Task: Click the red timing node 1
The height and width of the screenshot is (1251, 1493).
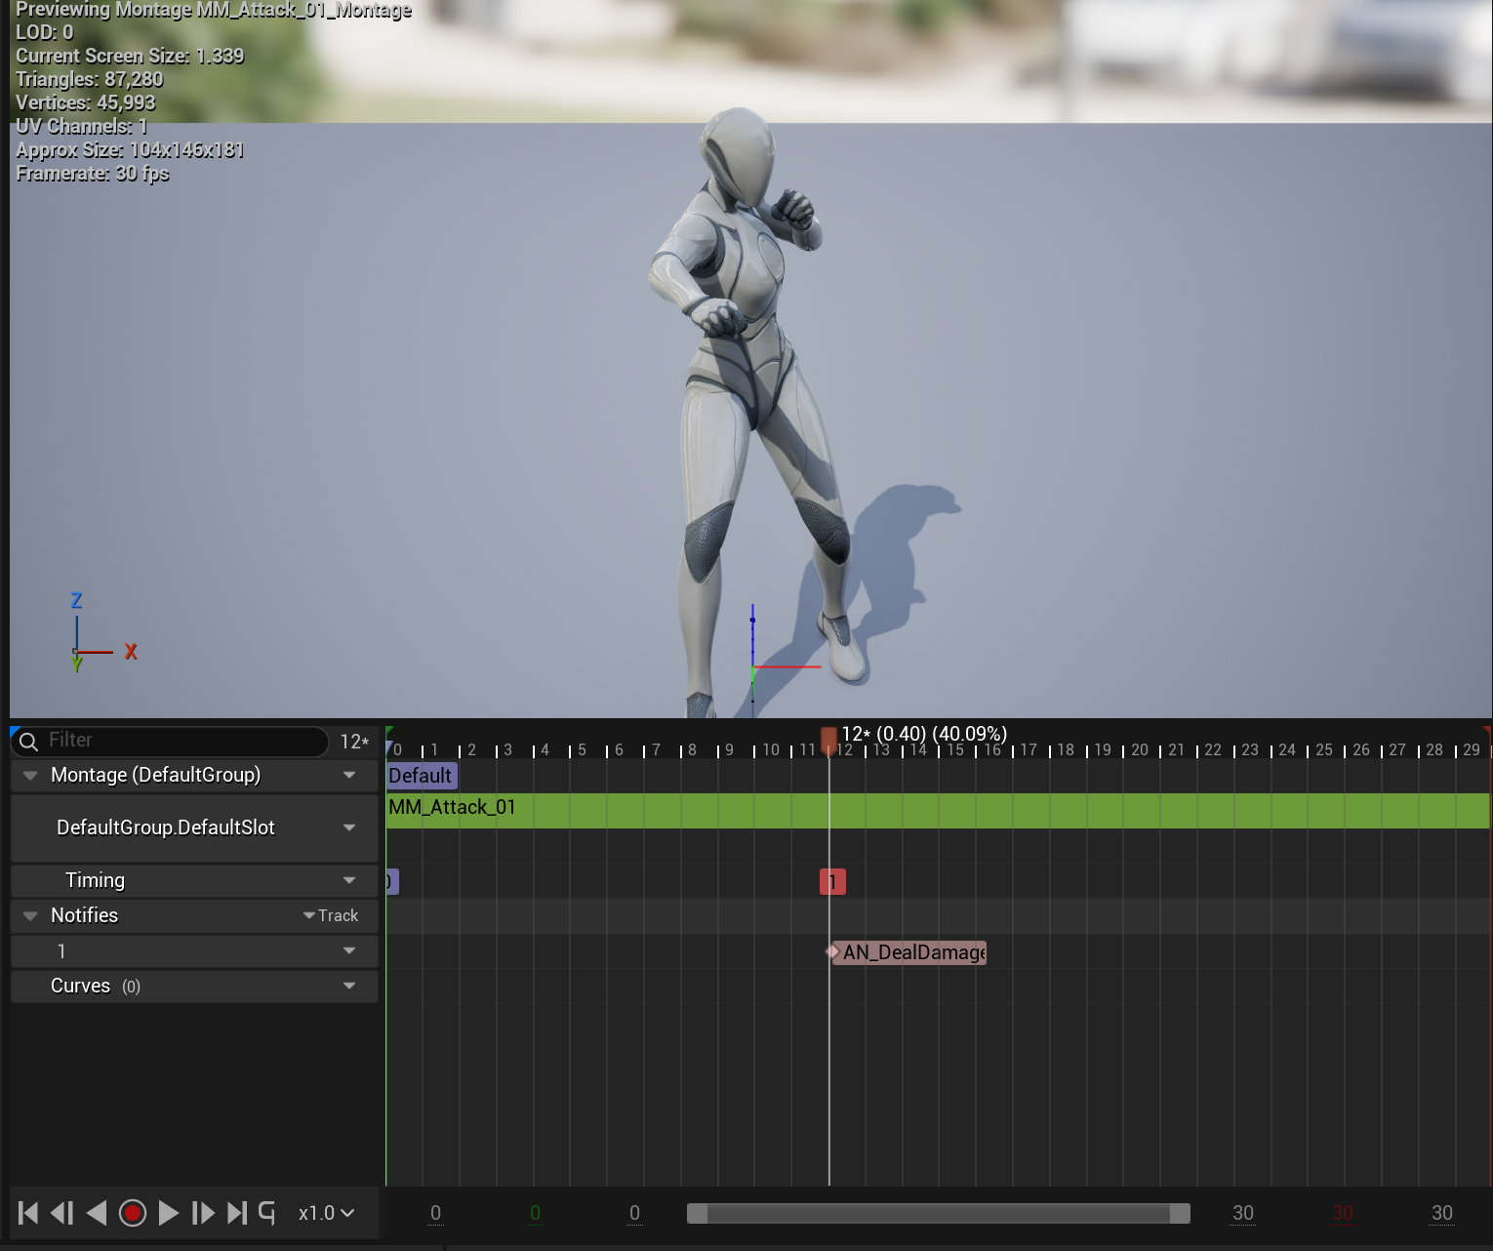Action: click(x=832, y=882)
